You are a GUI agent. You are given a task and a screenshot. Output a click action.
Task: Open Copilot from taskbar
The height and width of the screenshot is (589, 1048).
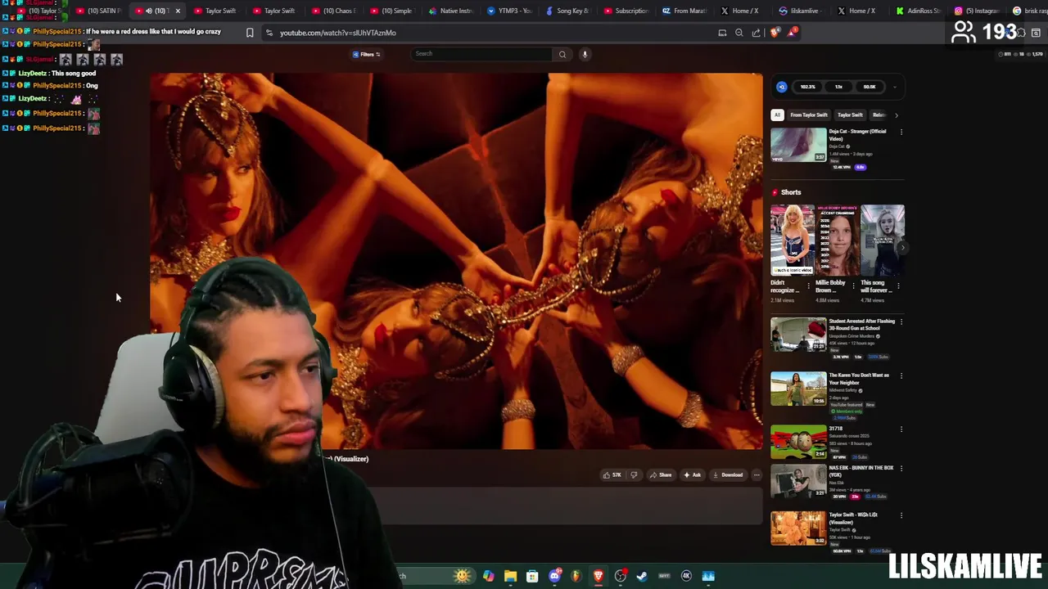tap(489, 576)
